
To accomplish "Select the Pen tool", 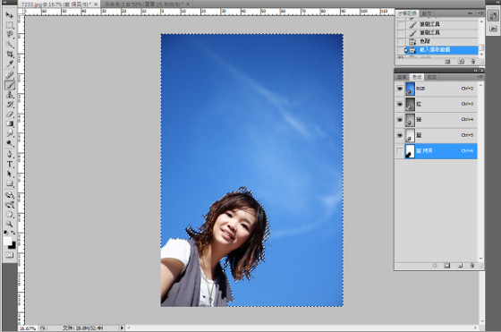I will (10, 154).
